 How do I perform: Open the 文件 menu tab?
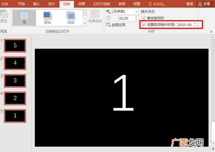click(x=5, y=4)
